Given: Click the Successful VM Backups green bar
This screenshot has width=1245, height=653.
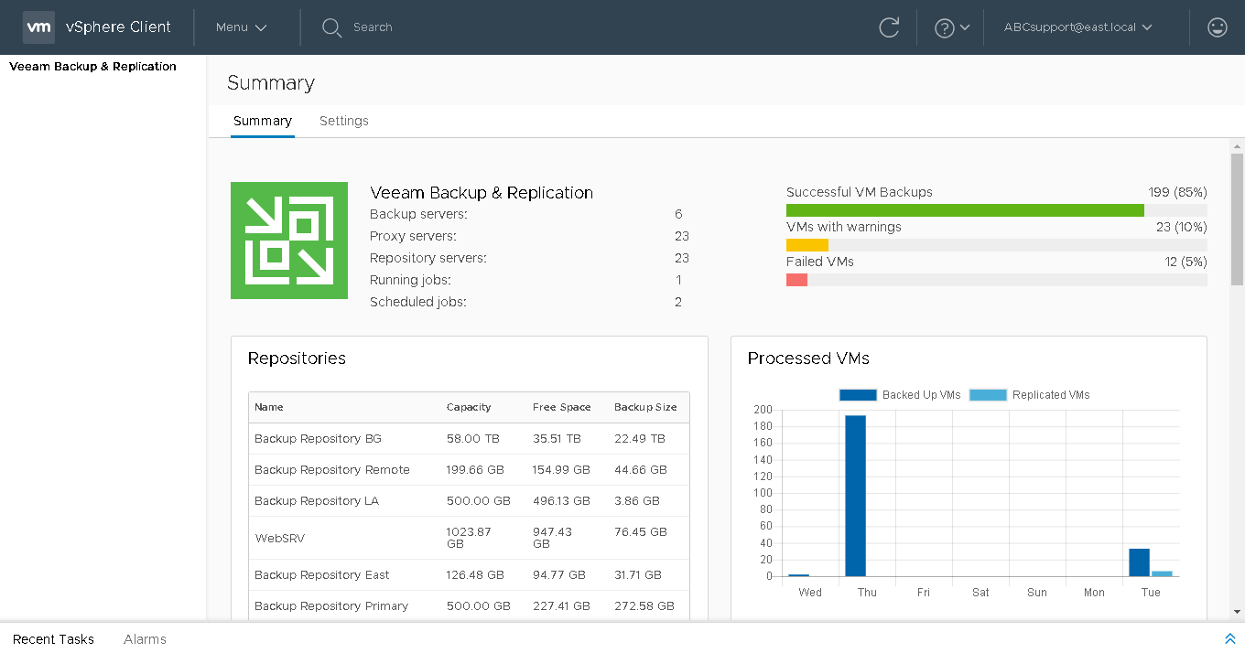Looking at the screenshot, I should 965,210.
